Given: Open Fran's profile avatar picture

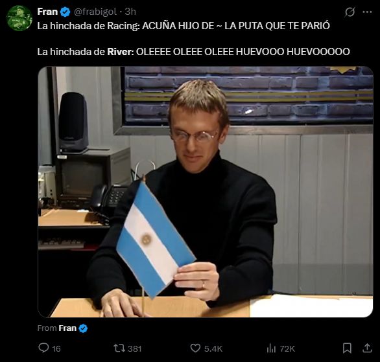Looking at the screenshot, I should (19, 18).
